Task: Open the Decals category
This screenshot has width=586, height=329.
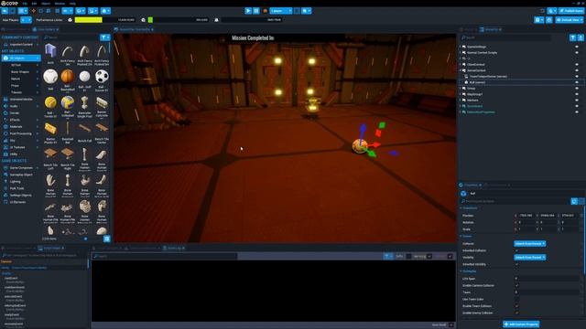Action: [15, 113]
